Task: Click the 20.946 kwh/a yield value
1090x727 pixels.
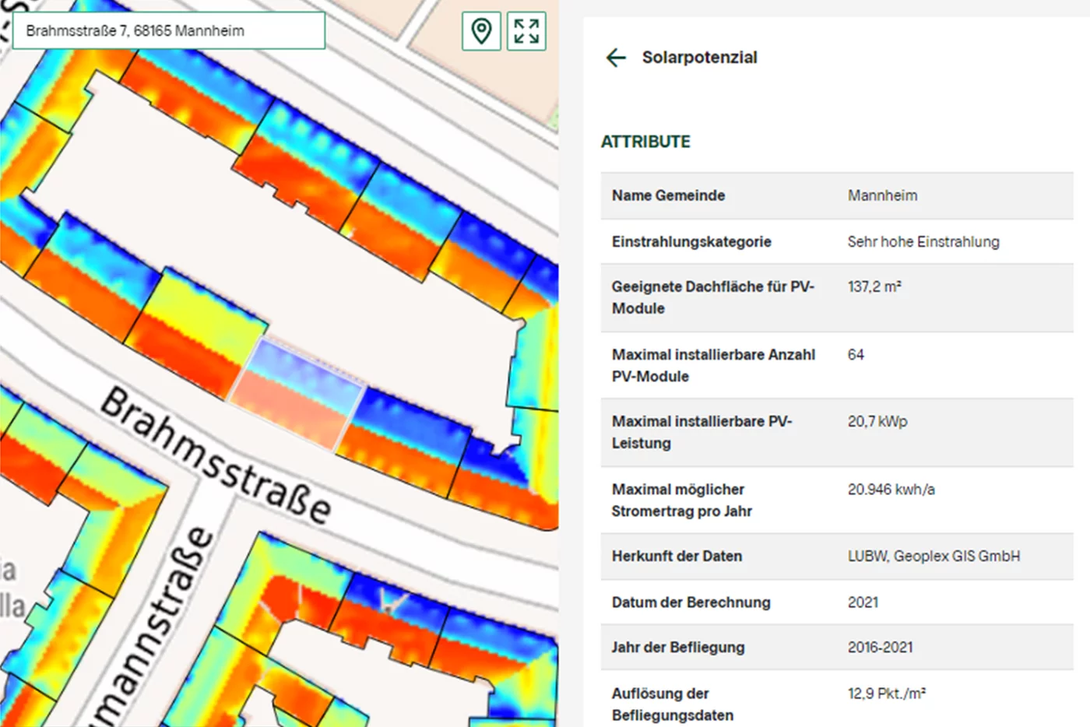Action: click(x=891, y=490)
